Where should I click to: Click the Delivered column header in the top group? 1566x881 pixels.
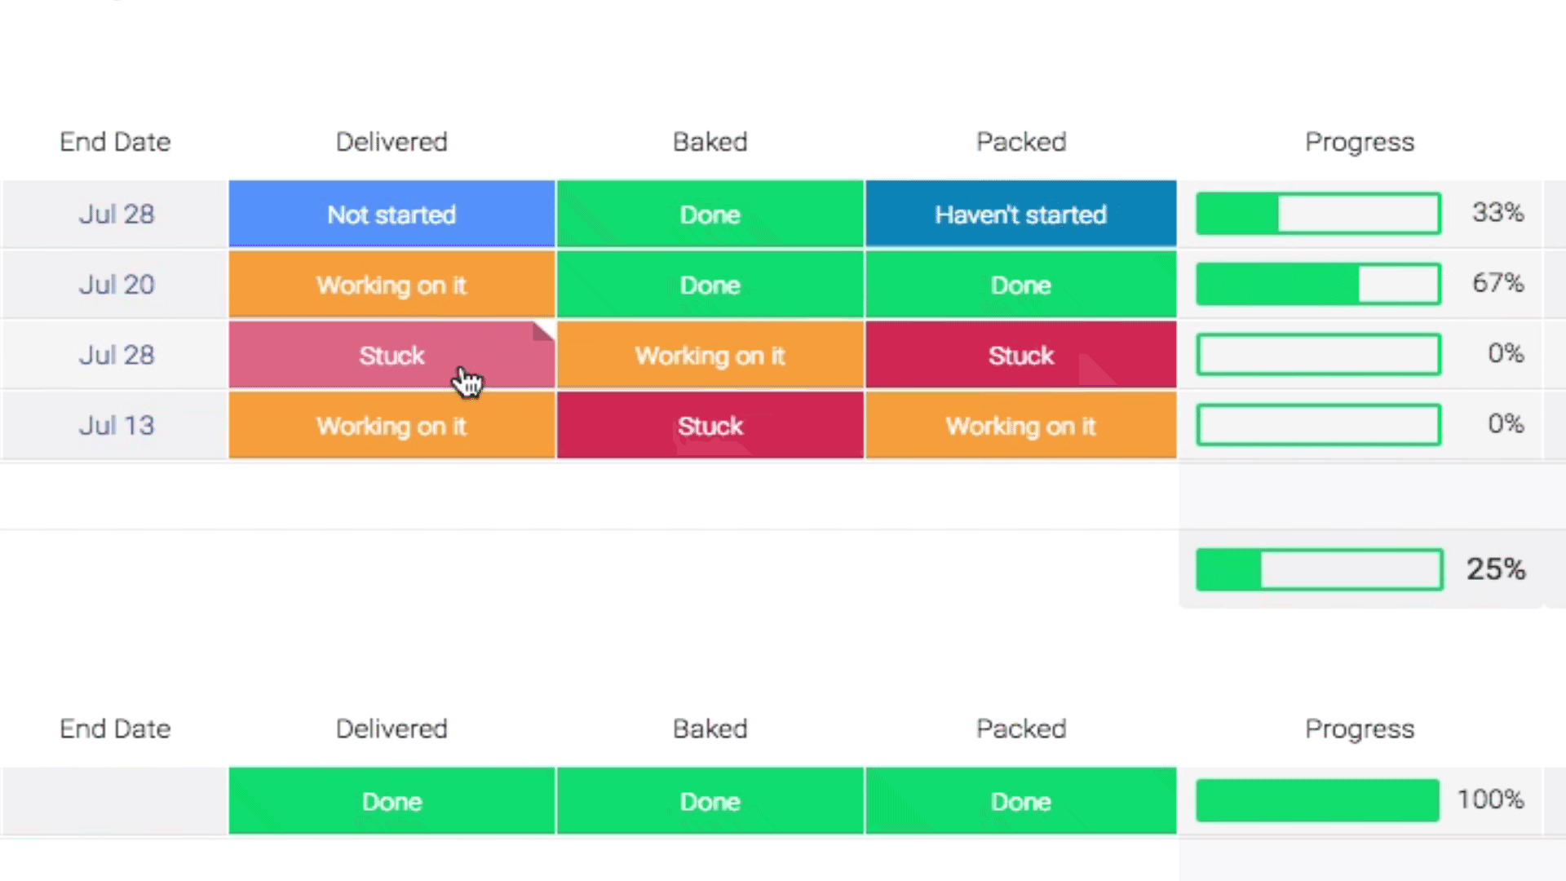(x=391, y=142)
